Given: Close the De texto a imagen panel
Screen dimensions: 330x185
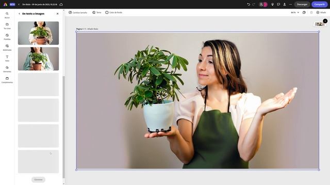Looking at the screenshot, I should [x=57, y=14].
